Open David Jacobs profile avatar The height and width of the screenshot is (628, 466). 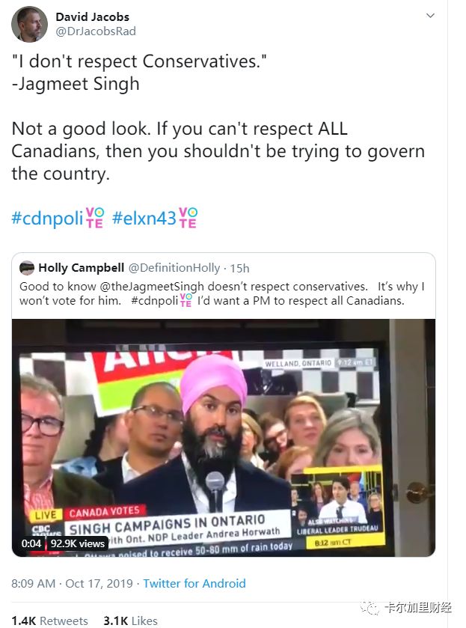[29, 24]
